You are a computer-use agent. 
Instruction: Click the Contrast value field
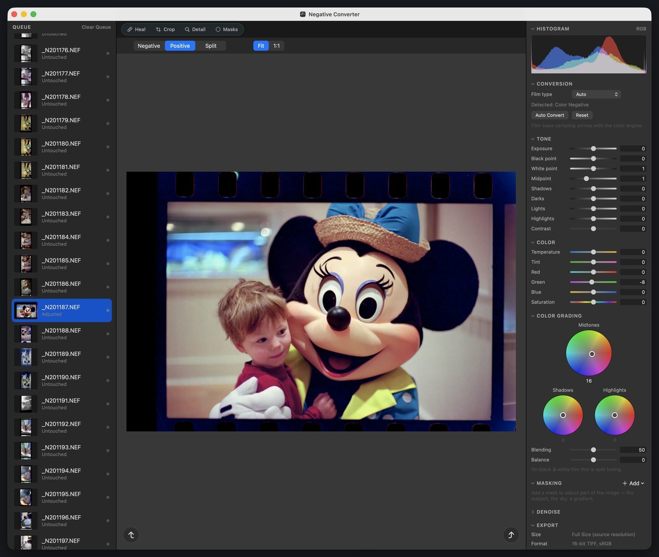633,229
